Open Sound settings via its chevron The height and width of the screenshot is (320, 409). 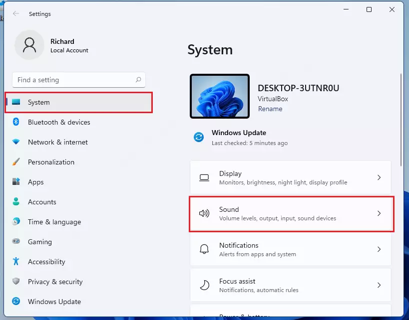[x=379, y=213]
